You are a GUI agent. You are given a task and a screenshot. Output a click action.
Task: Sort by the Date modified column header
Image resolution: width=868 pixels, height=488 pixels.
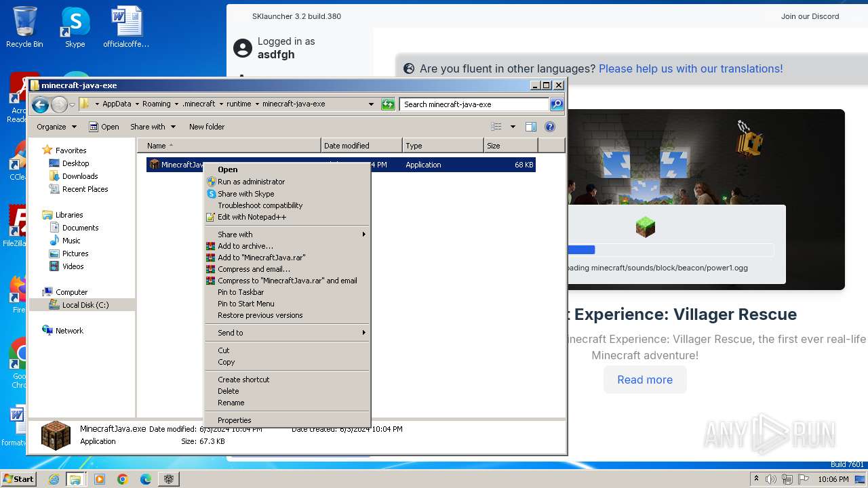click(x=361, y=146)
